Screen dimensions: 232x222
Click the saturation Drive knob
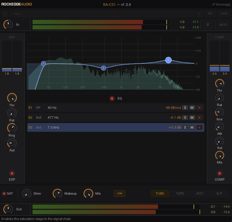tap(27, 193)
